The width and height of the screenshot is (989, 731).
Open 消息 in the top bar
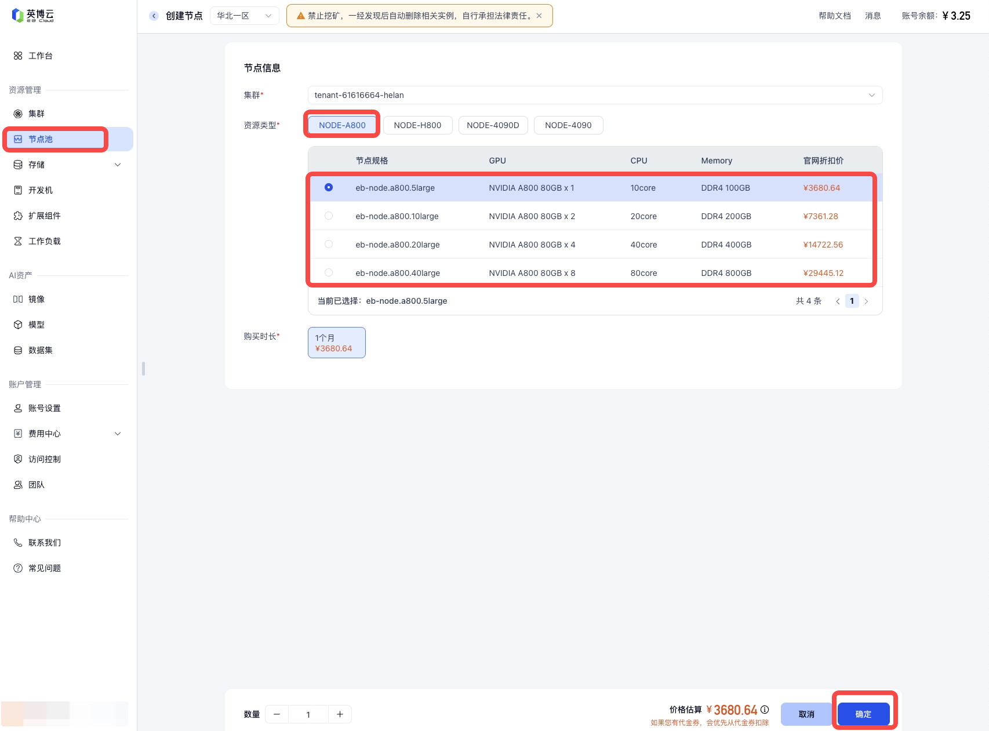[873, 16]
